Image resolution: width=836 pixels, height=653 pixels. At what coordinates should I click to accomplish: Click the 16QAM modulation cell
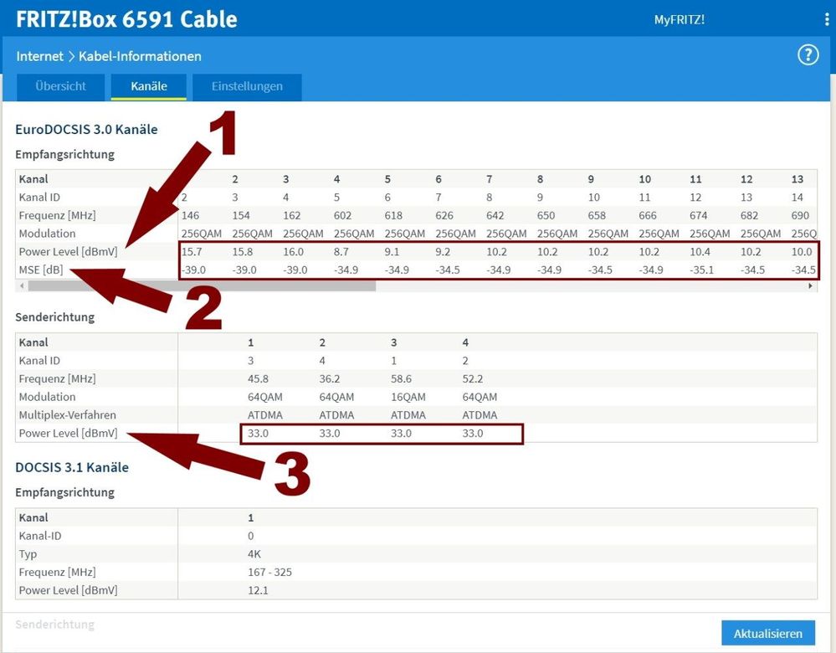pyautogui.click(x=408, y=397)
